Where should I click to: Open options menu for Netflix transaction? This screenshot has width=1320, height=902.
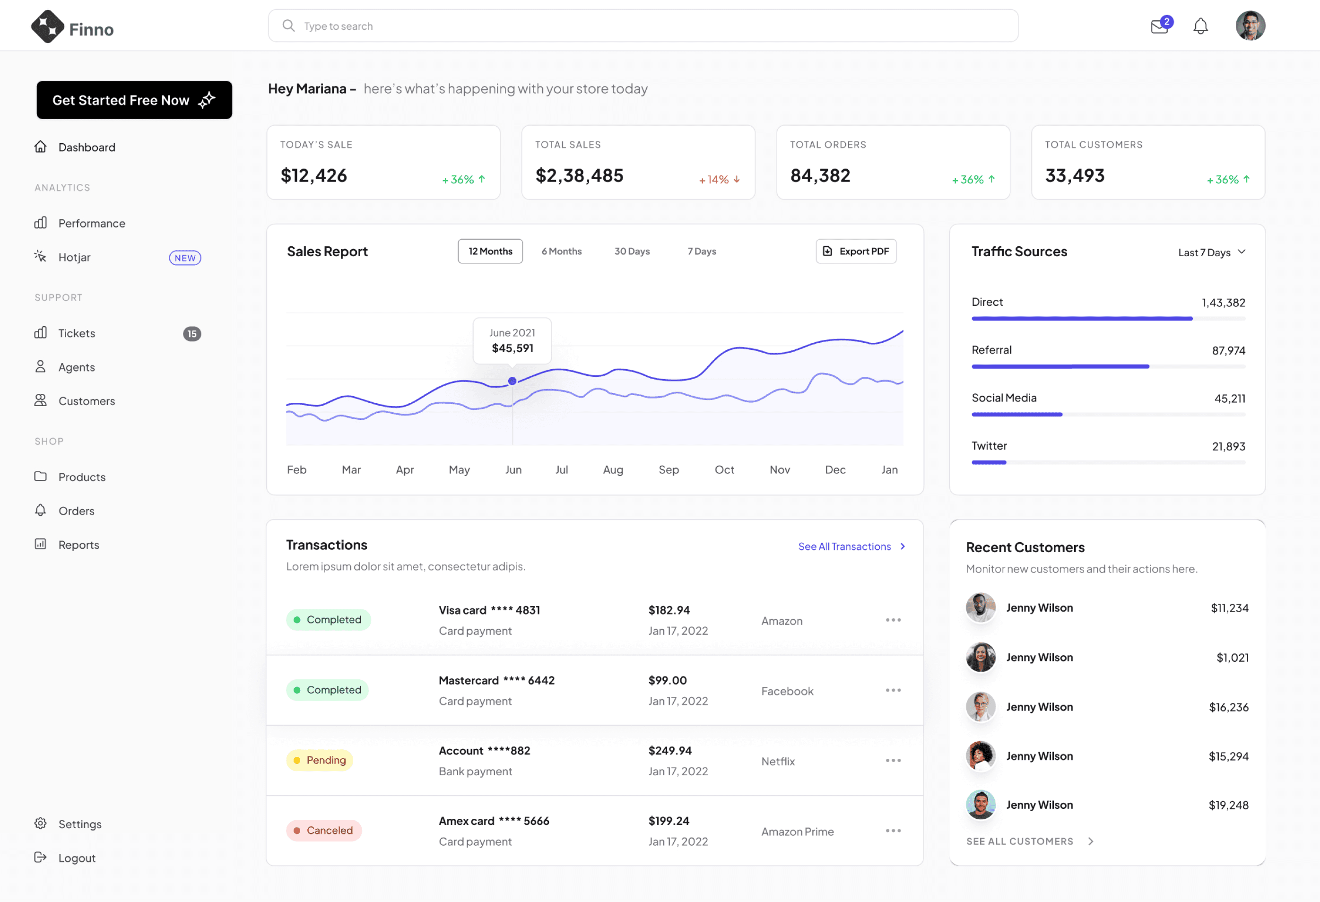tap(894, 761)
